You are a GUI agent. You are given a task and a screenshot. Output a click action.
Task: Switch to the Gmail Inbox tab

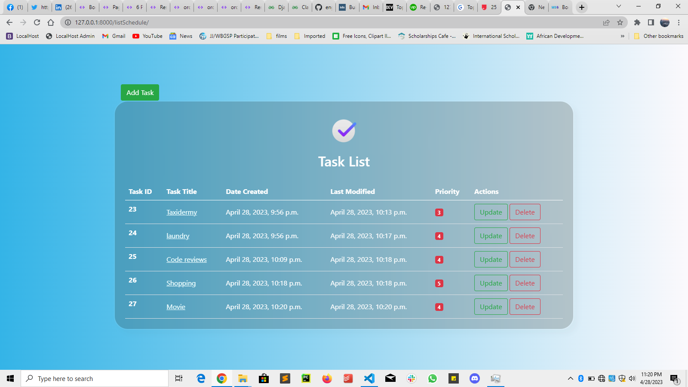370,7
